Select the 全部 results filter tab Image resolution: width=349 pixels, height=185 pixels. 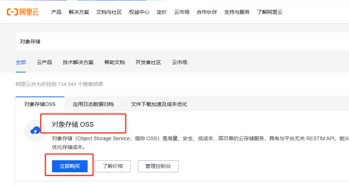[x=21, y=62]
